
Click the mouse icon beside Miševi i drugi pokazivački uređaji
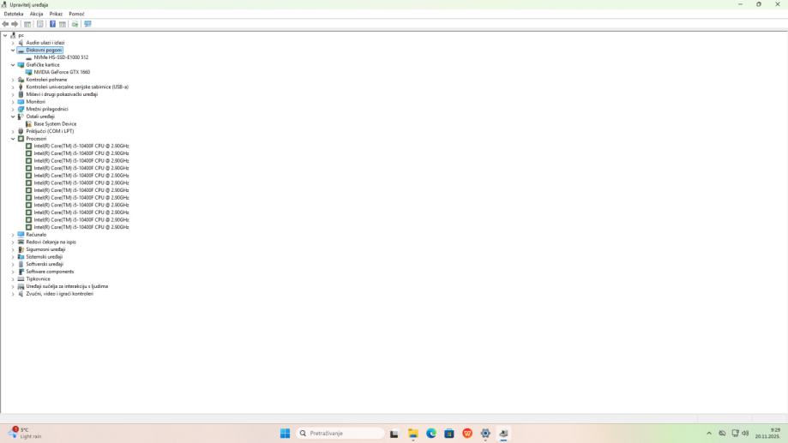point(21,94)
